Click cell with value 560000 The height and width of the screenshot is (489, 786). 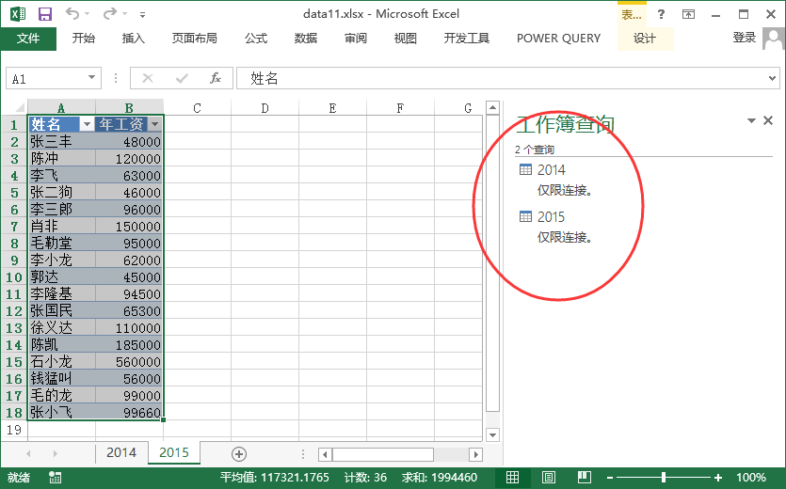tap(129, 362)
